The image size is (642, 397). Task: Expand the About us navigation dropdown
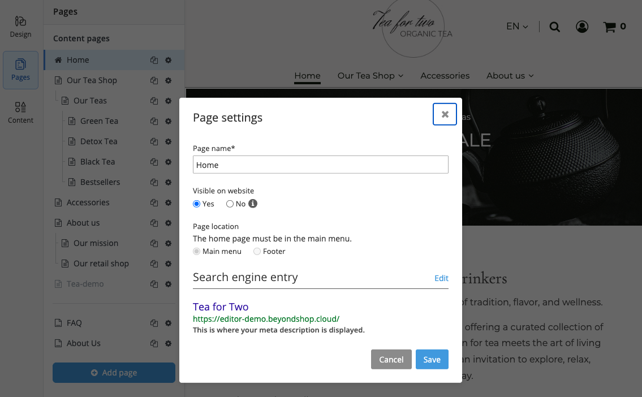click(x=510, y=76)
